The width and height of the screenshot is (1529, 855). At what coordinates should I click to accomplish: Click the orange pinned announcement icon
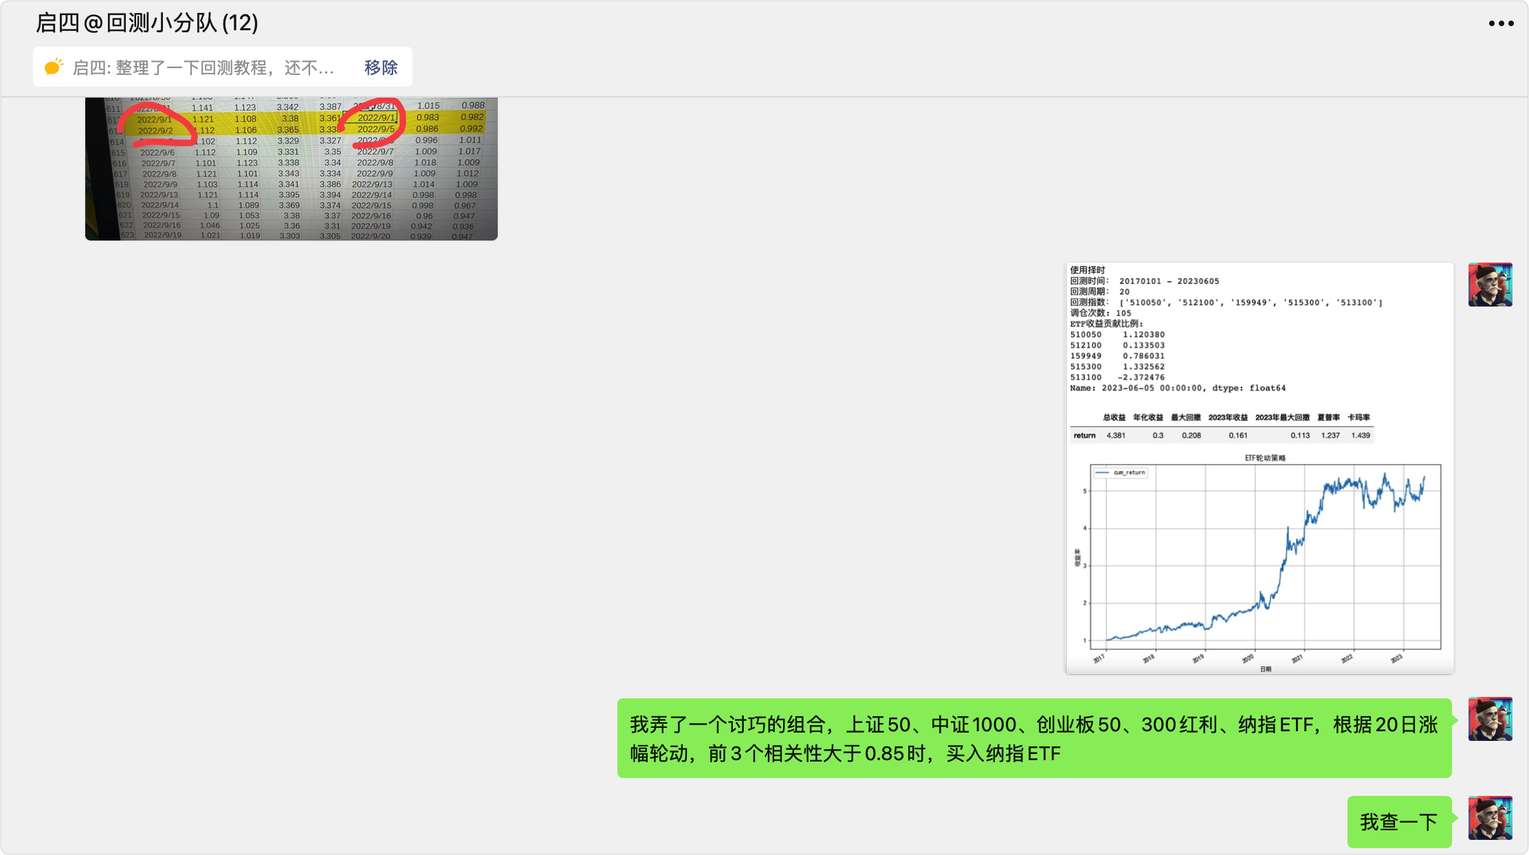coord(54,67)
